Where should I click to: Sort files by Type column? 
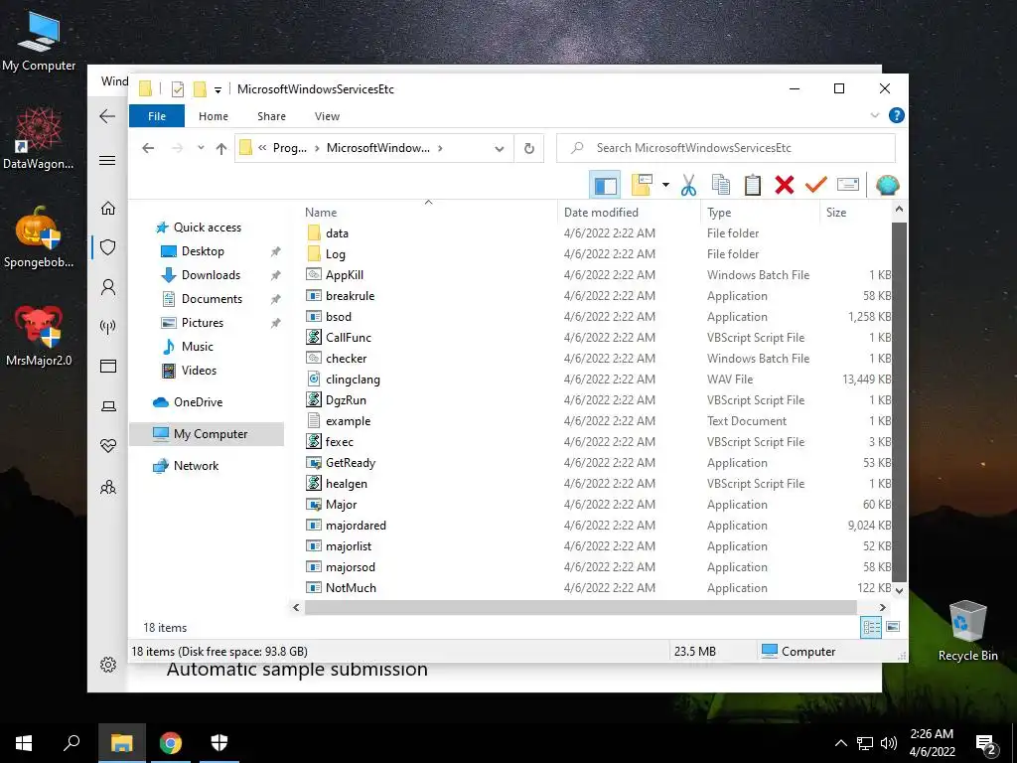(719, 213)
